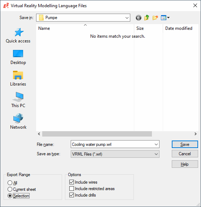
Task: Enable Include restricted areas checkbox
Action: tap(71, 189)
